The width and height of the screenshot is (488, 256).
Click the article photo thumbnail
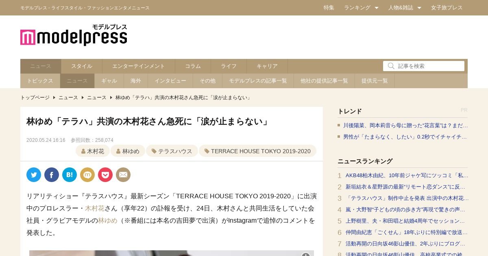(172, 253)
